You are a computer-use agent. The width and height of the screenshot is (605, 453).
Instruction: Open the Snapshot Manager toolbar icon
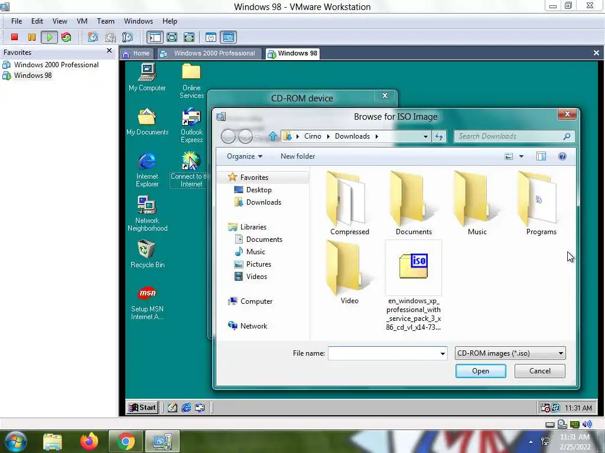pos(128,37)
